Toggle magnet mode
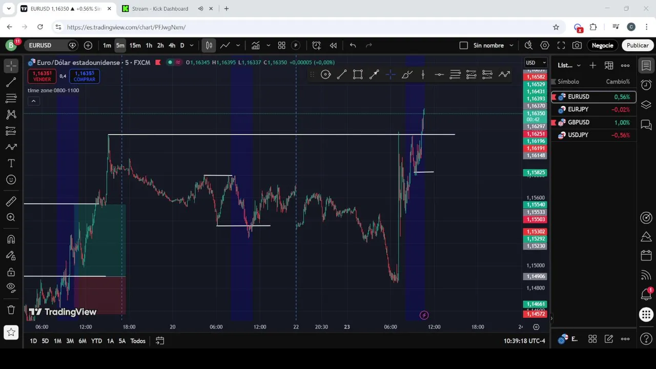The height and width of the screenshot is (369, 656). tap(11, 239)
